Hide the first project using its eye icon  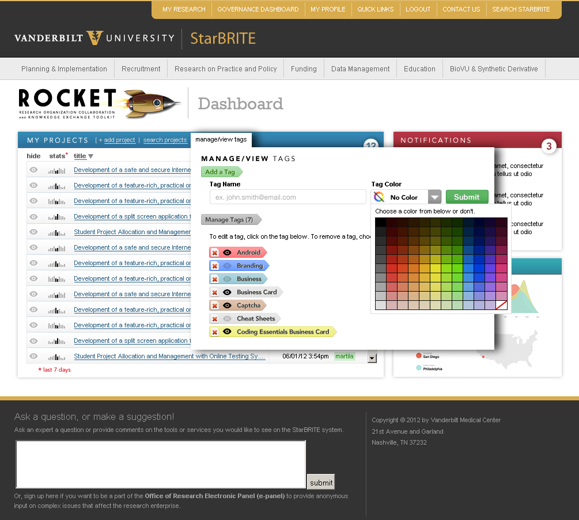click(34, 170)
